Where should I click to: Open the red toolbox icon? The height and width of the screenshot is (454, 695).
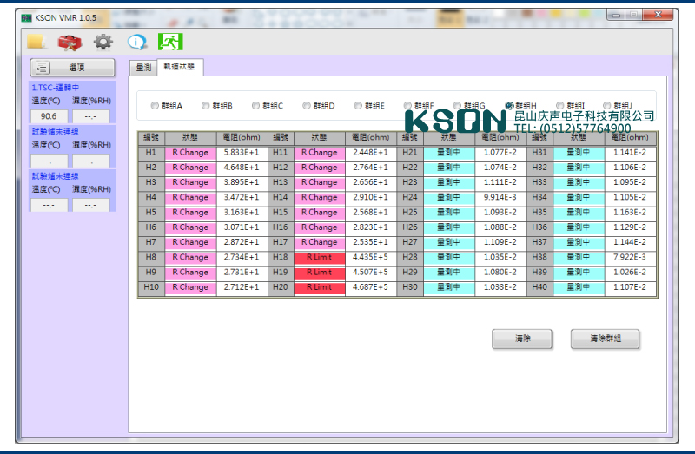coord(69,42)
